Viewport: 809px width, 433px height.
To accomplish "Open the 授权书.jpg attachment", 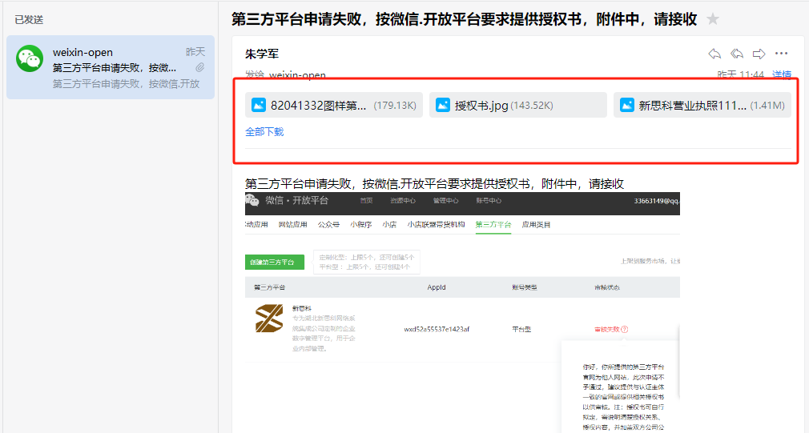I will pyautogui.click(x=518, y=105).
